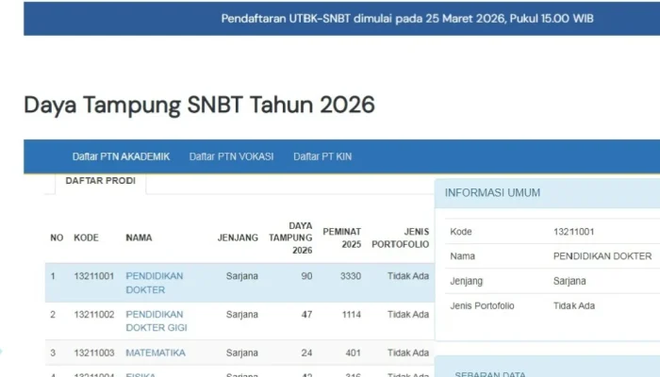The image size is (660, 377).
Task: Click the JENIS PORTOFOLIO column header
Action: 401,238
